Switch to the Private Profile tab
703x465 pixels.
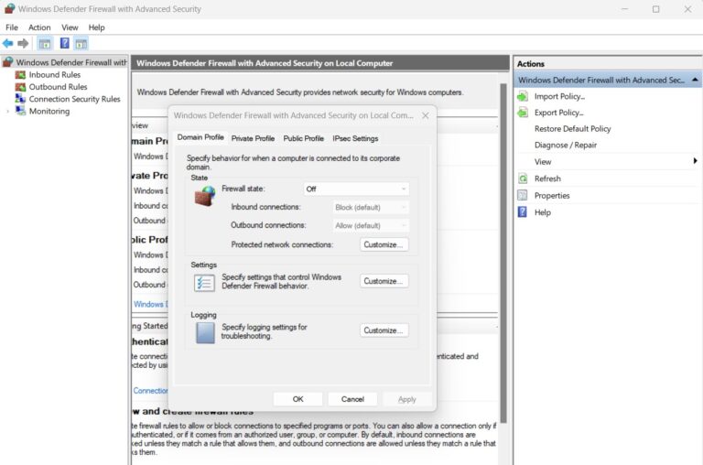pyautogui.click(x=253, y=138)
